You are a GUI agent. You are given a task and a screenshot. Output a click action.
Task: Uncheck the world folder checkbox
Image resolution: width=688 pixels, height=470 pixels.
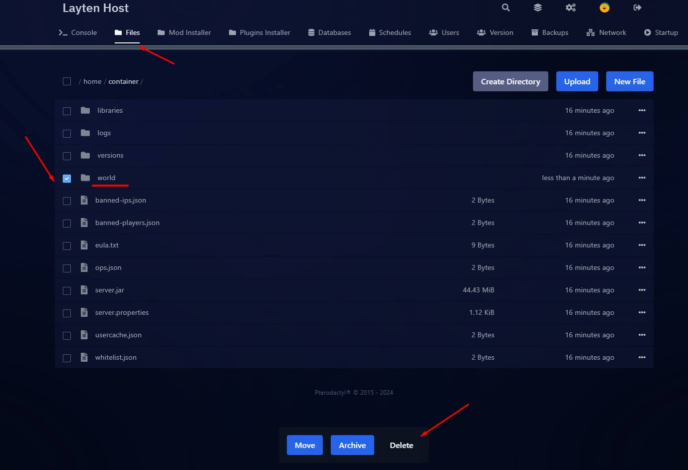(67, 178)
